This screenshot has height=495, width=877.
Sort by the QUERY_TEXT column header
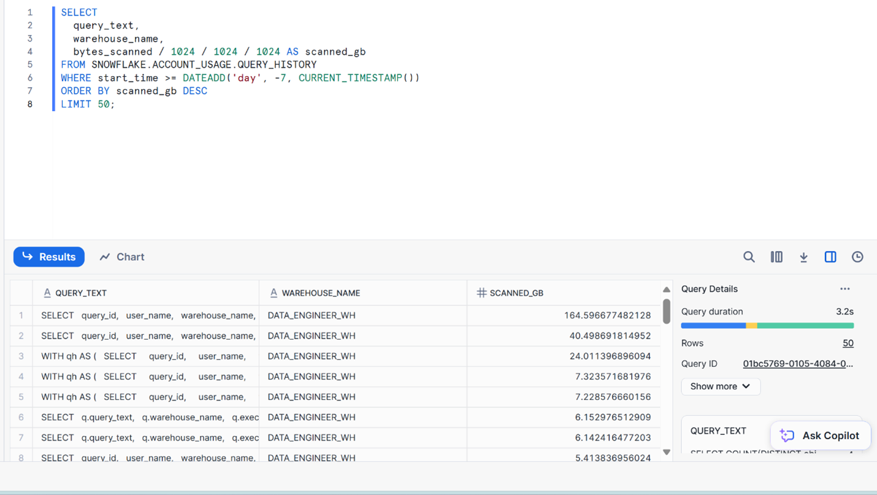tap(81, 293)
